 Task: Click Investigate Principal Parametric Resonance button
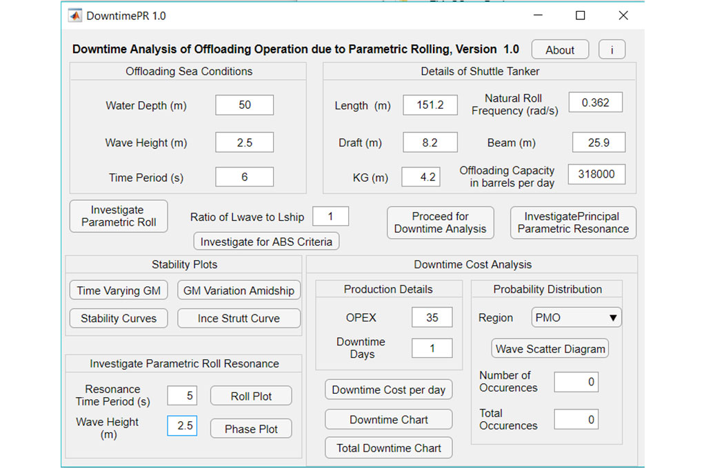pos(573,222)
